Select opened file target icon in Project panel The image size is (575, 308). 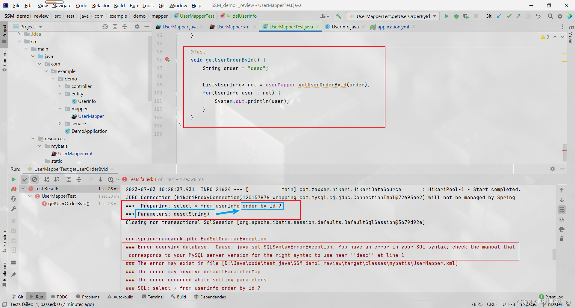tap(105, 27)
